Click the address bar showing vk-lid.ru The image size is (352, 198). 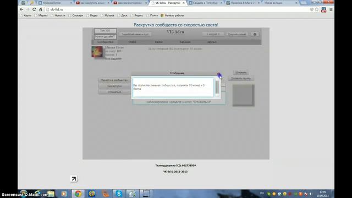point(177,9)
